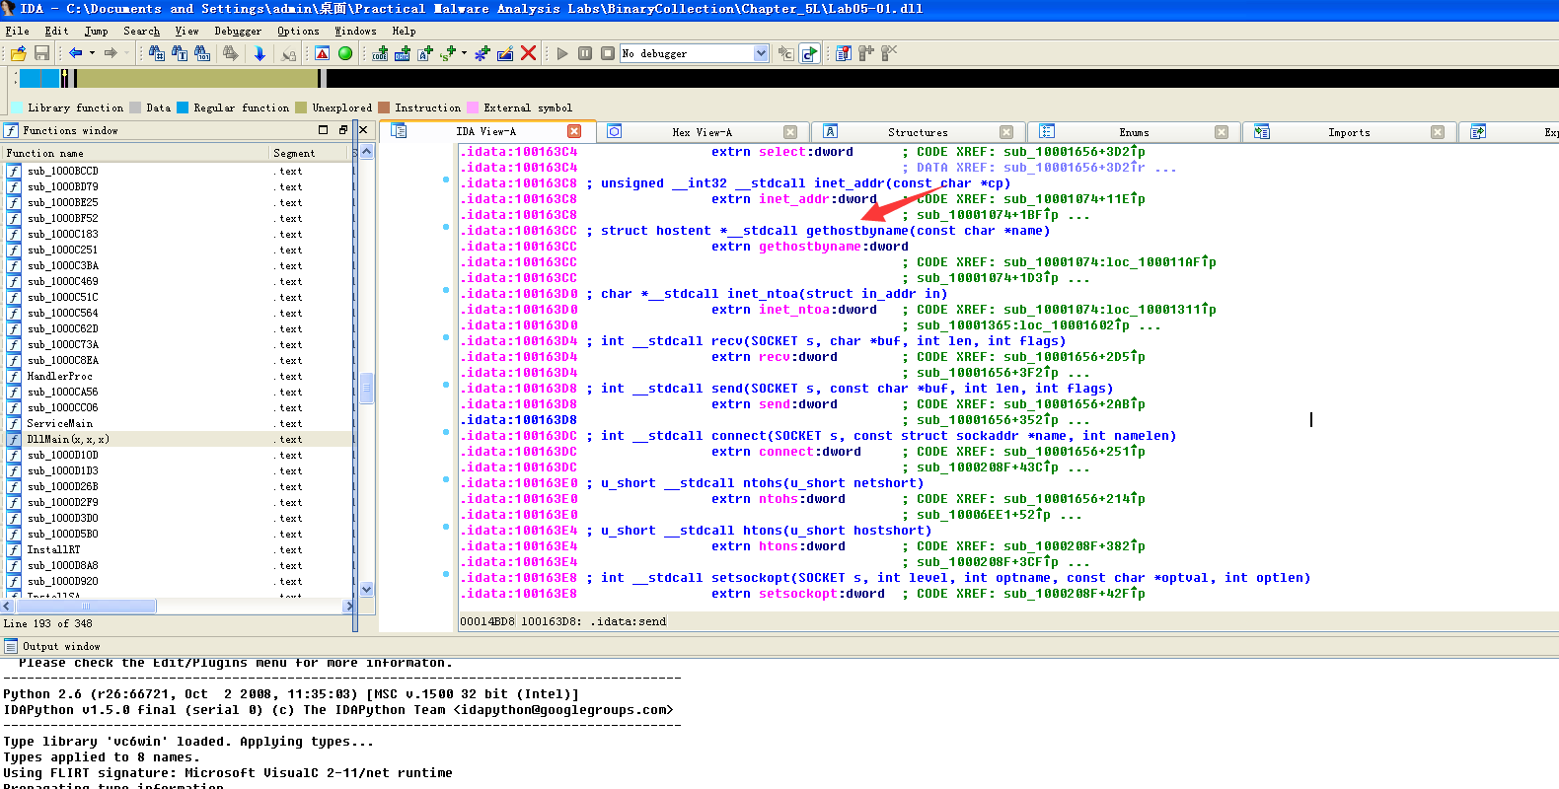Open the Search menu

coord(141,31)
